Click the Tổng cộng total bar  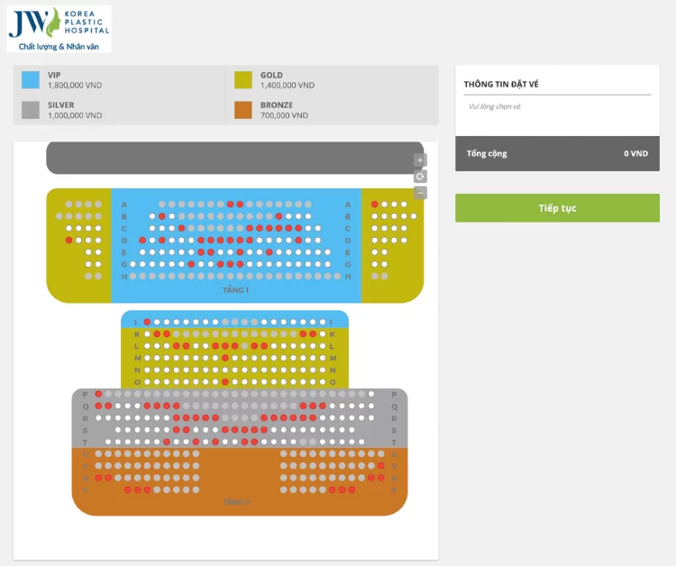tap(557, 153)
